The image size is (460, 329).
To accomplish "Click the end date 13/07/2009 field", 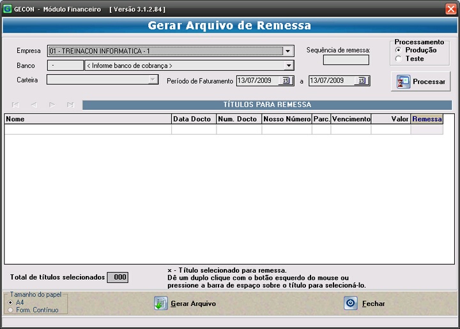I will click(332, 80).
